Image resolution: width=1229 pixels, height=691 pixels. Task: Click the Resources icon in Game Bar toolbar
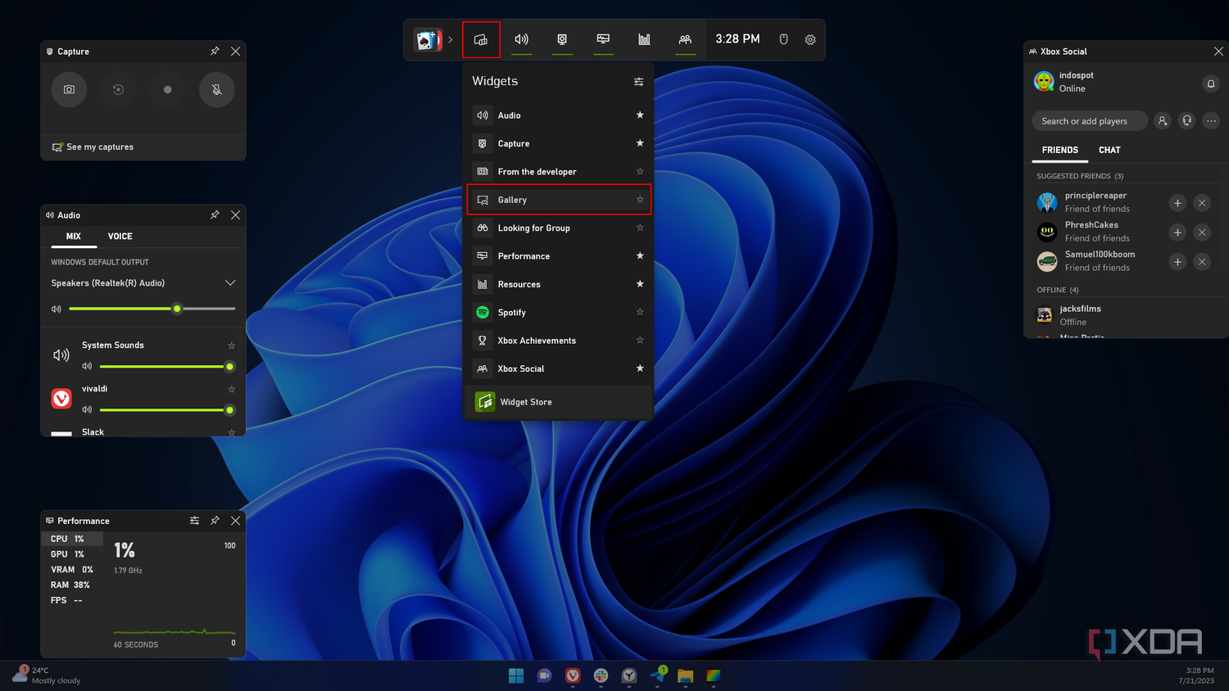[x=644, y=39]
